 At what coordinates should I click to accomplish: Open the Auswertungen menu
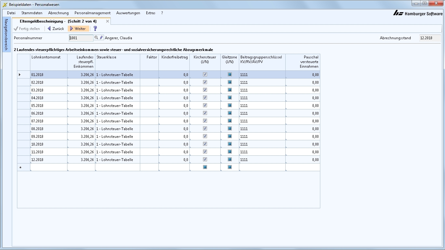click(x=128, y=13)
